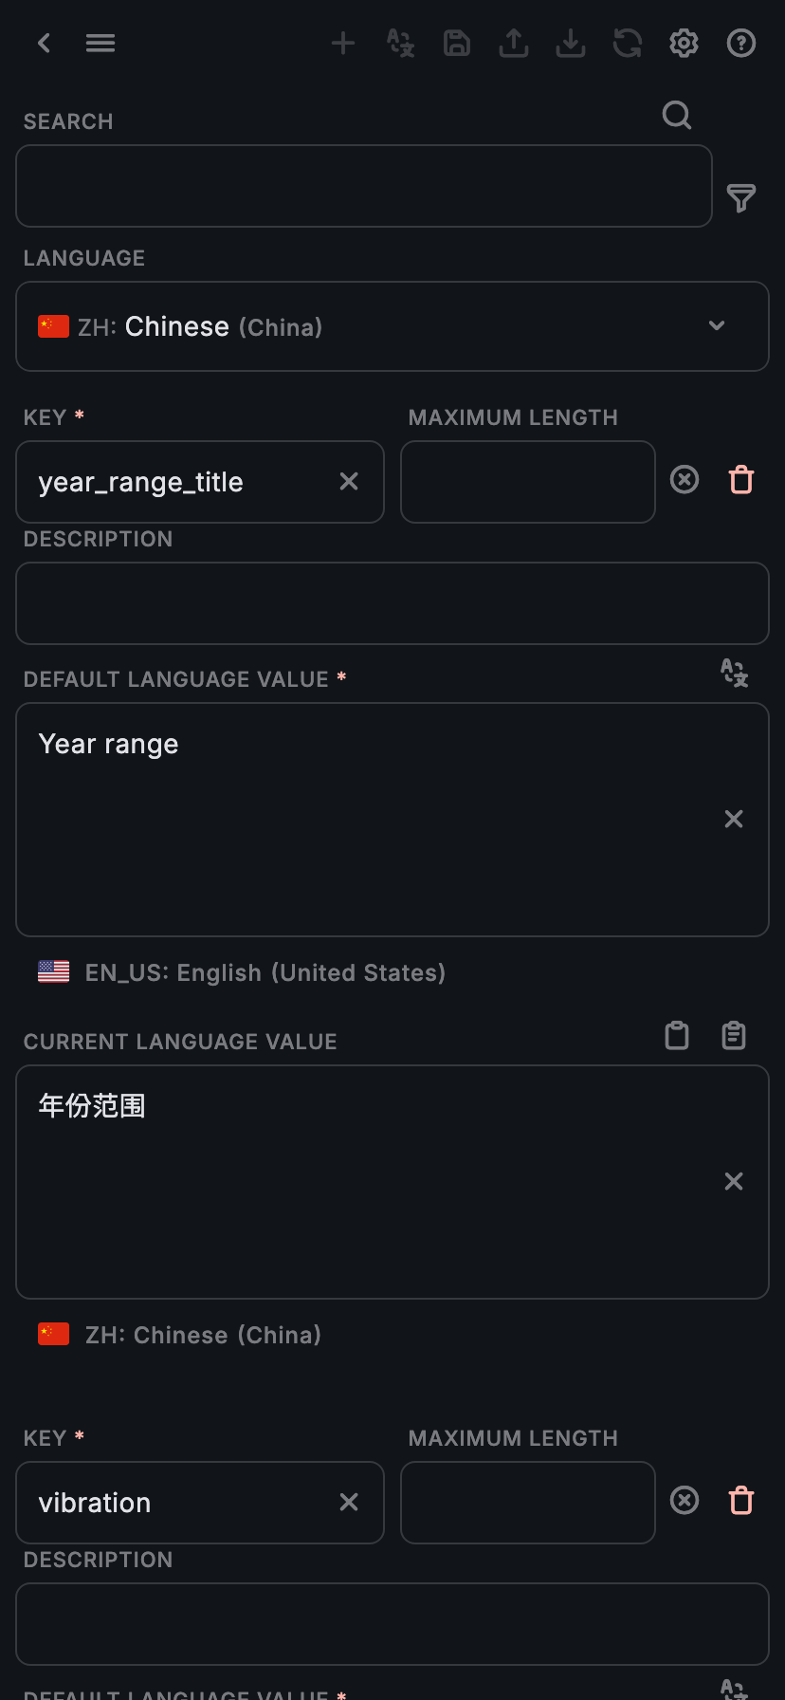Click the save disk icon

tap(457, 43)
